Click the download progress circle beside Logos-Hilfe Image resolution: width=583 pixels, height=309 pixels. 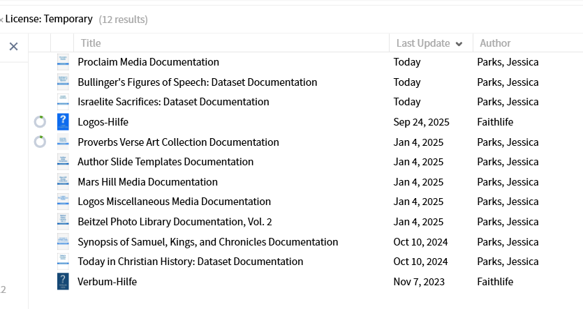pyautogui.click(x=40, y=122)
